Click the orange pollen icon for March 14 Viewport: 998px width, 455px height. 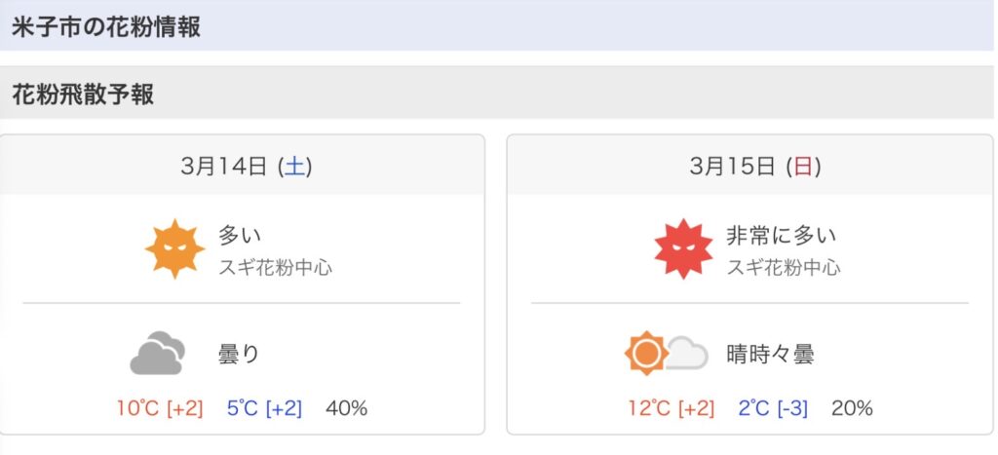(x=175, y=248)
